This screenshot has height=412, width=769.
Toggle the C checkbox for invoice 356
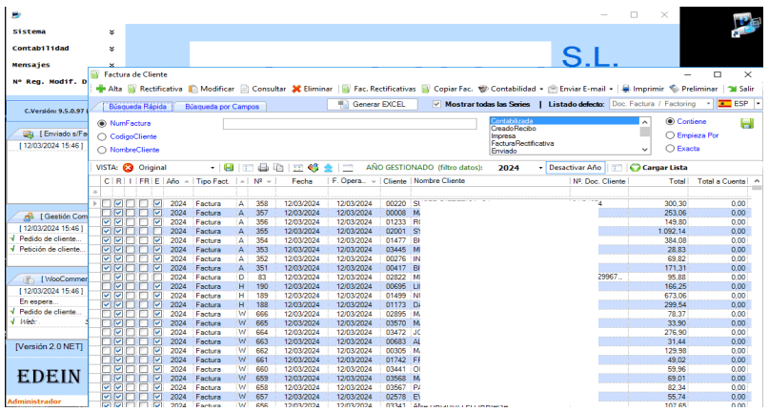click(x=107, y=222)
